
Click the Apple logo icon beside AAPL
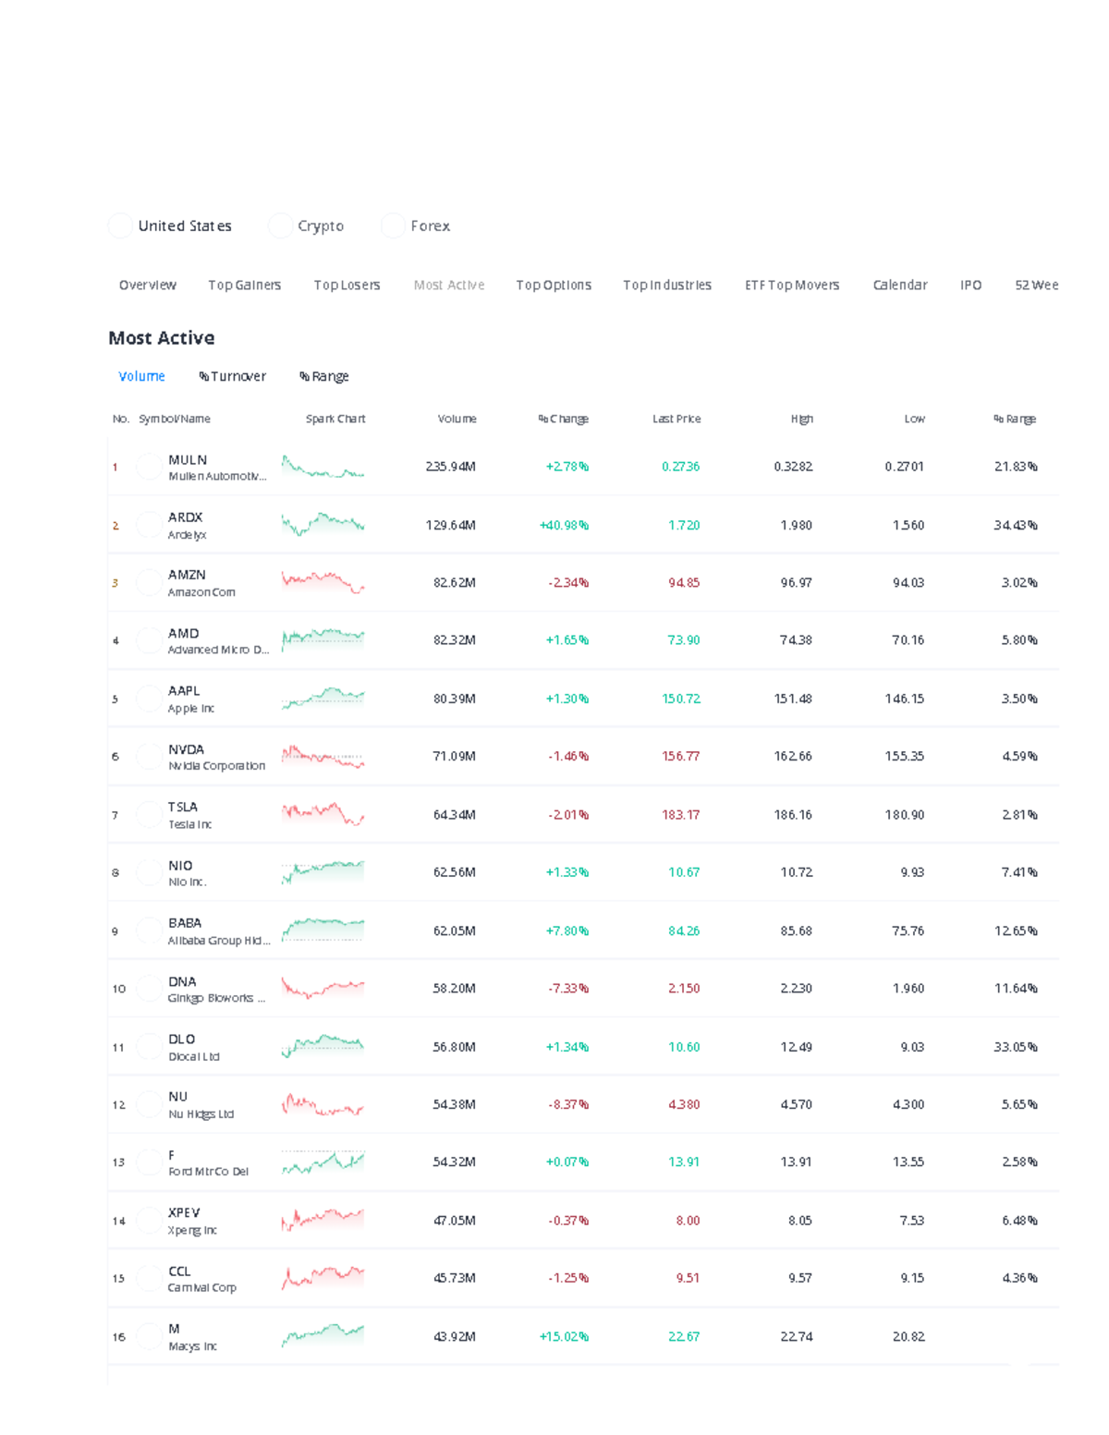click(x=149, y=699)
